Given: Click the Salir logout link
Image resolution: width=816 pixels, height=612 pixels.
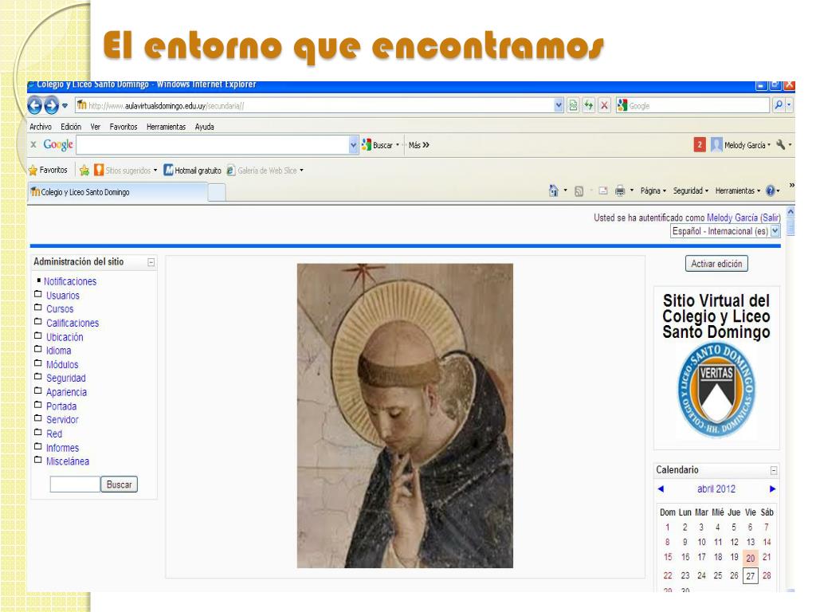Looking at the screenshot, I should [771, 218].
